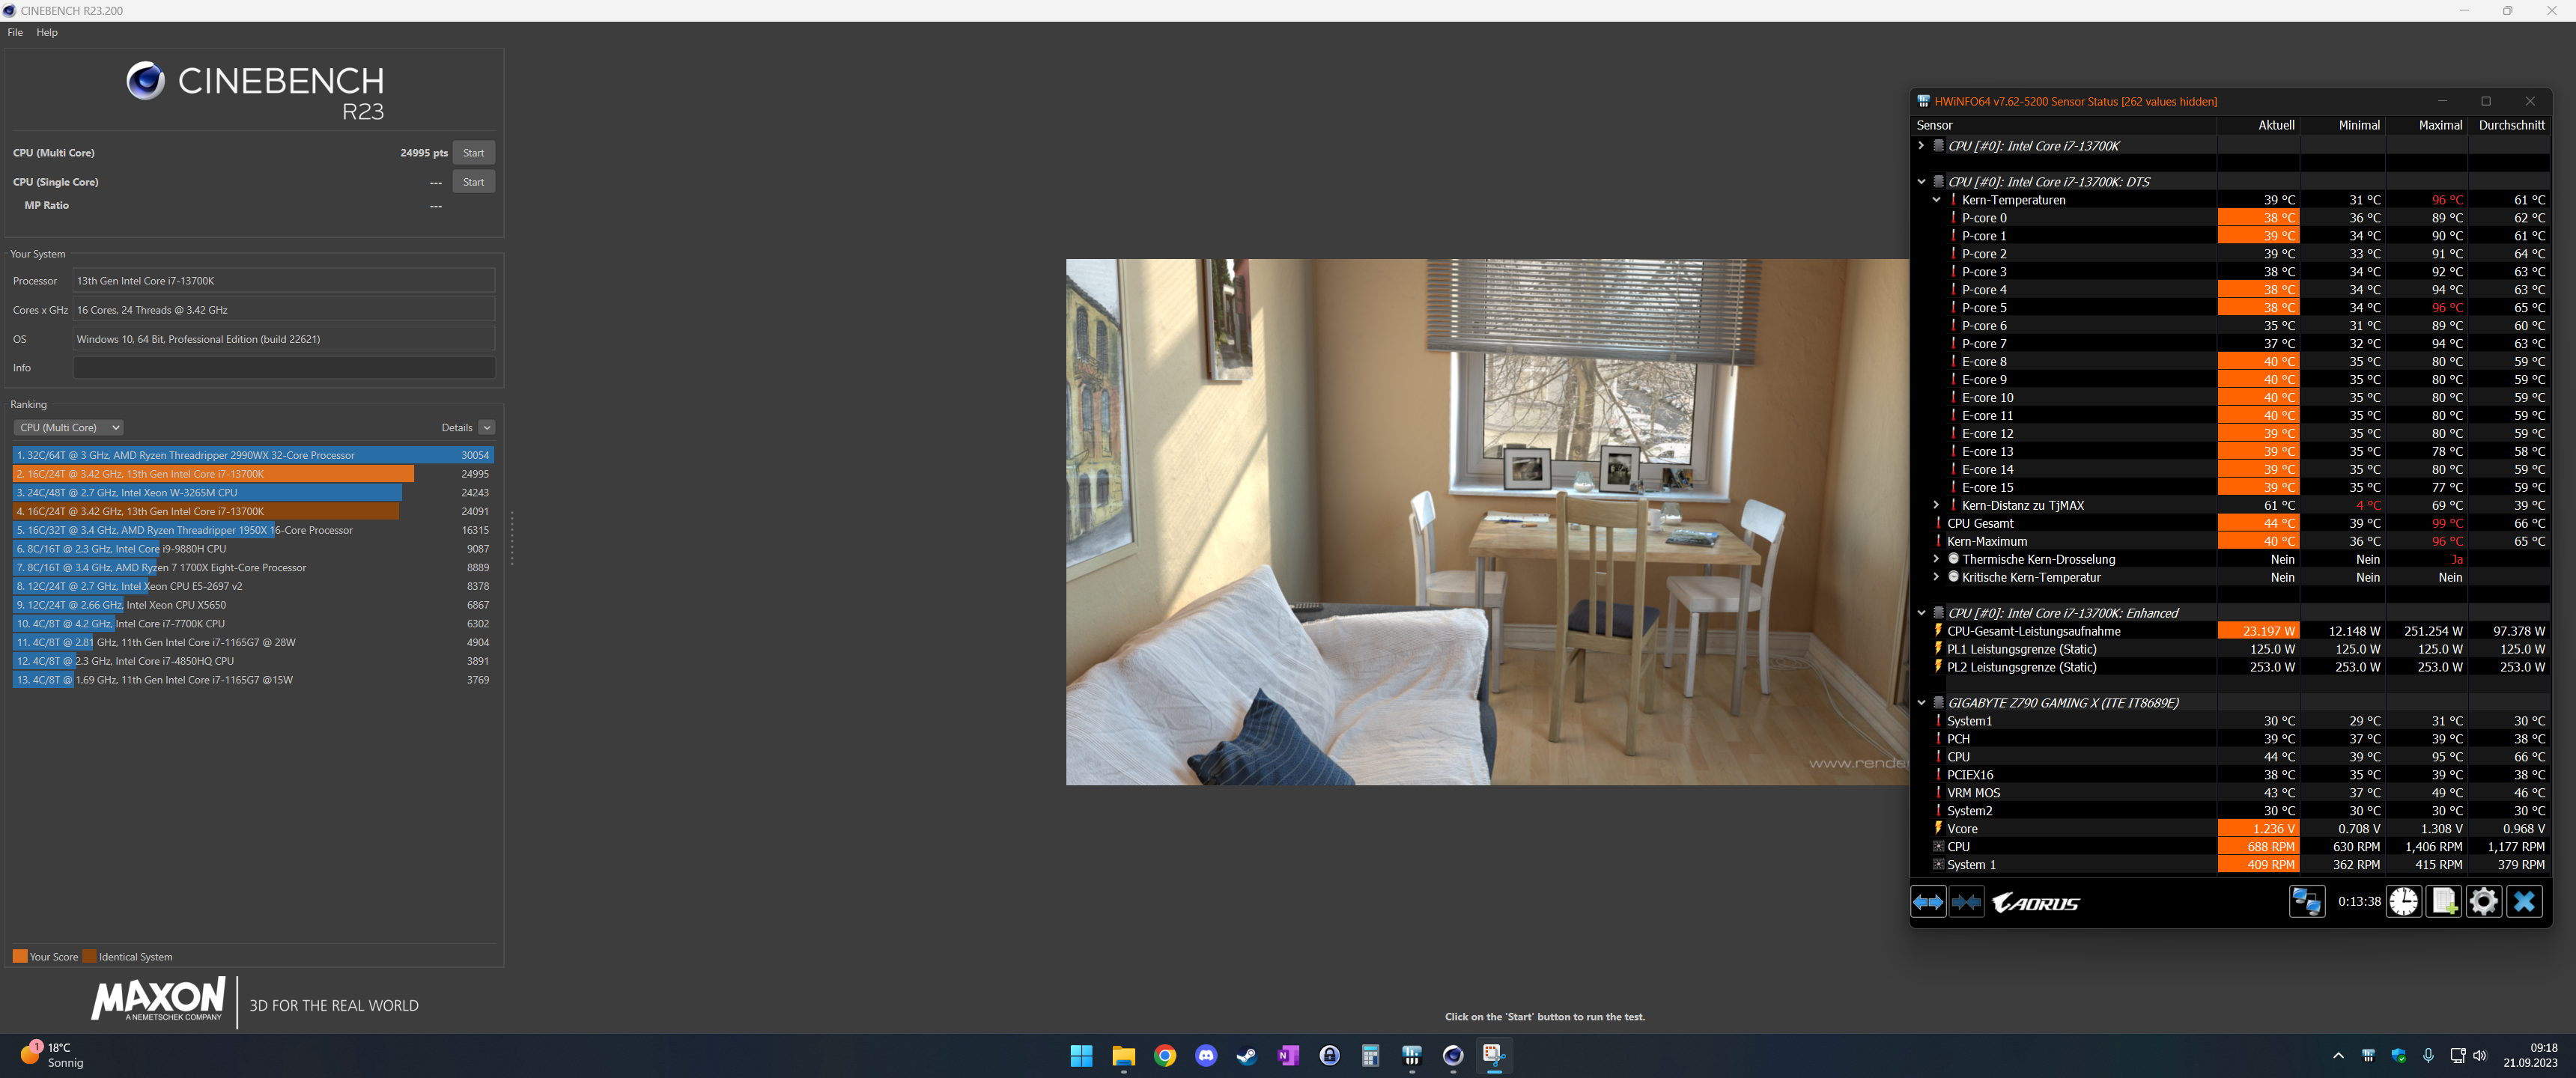Screen dimensions: 2576x1078
Task: Click HWiNFO reset clock icon
Action: [2403, 902]
